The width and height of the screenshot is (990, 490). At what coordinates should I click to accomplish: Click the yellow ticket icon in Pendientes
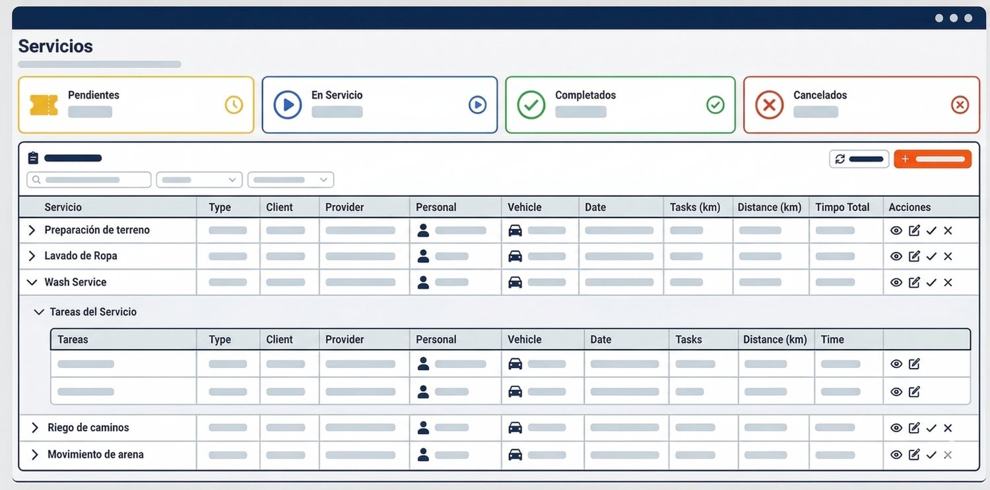(44, 106)
